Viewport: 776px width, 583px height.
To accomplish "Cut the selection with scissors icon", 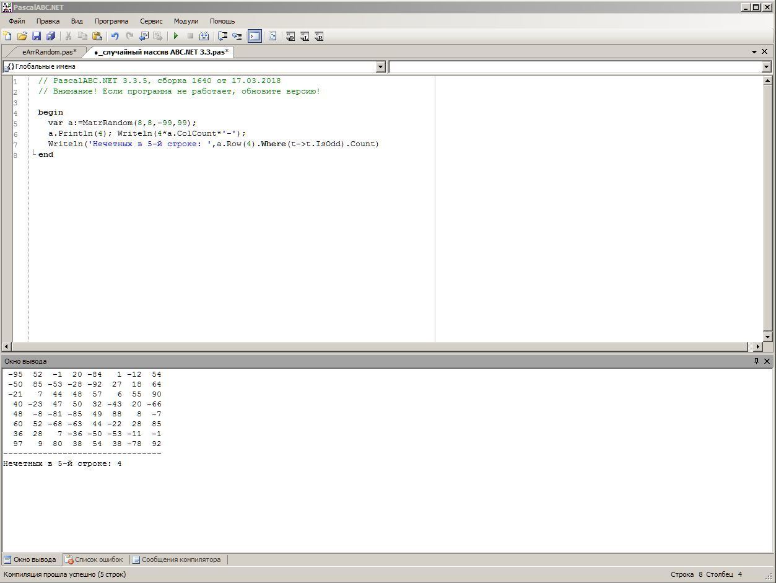I will pyautogui.click(x=68, y=37).
